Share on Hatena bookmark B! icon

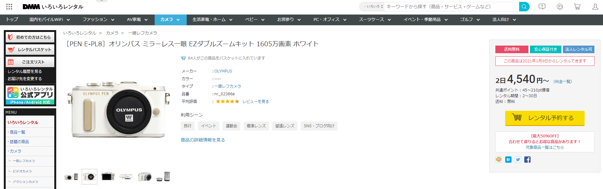click(508, 160)
